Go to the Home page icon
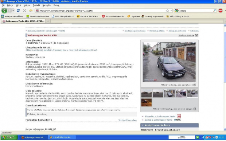The image size is (226, 141). tap(31, 11)
